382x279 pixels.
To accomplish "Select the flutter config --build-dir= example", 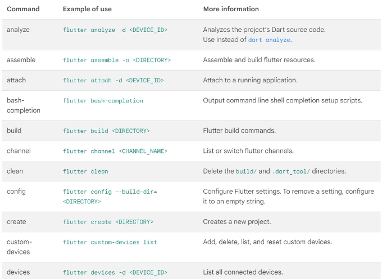I will click(x=110, y=197).
